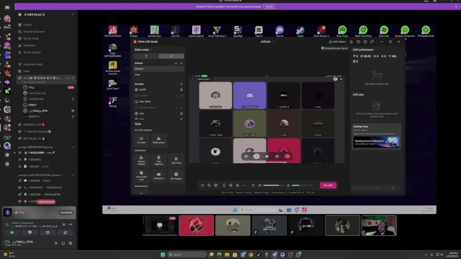The image size is (461, 259).
Task: Open Editor mode dropdown
Action: (143, 50)
